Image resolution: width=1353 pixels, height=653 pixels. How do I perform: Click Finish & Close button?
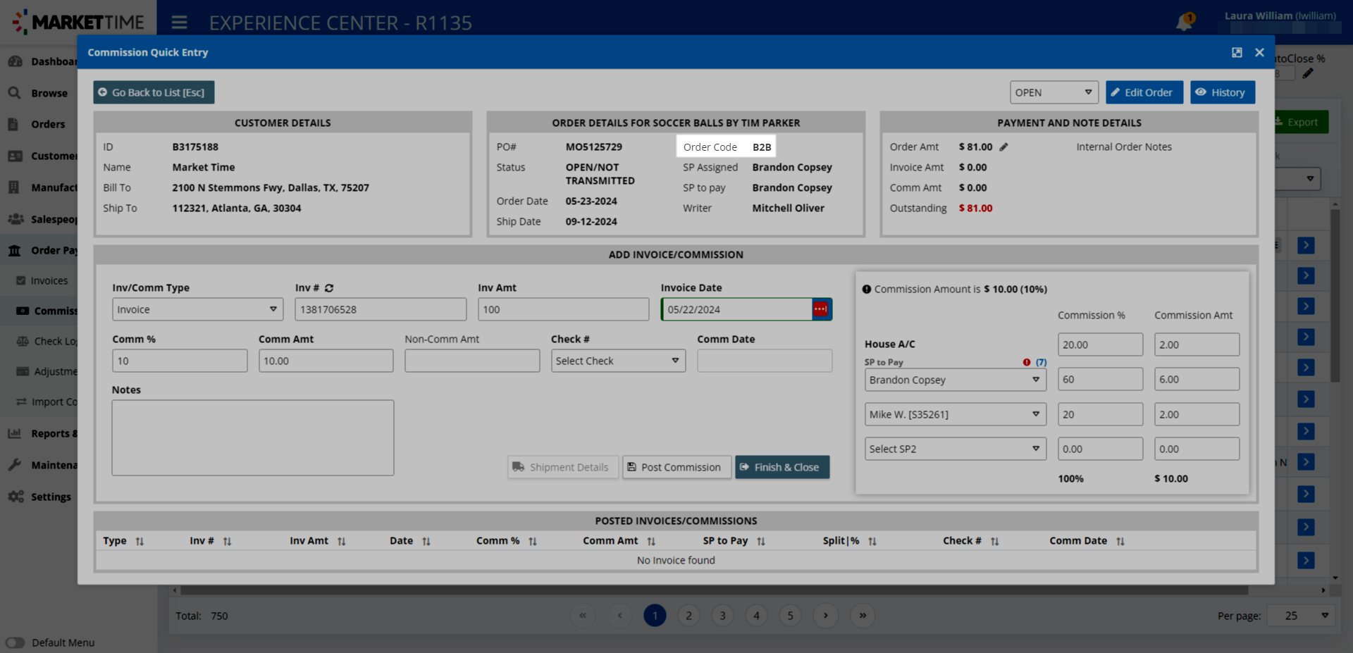pos(782,467)
